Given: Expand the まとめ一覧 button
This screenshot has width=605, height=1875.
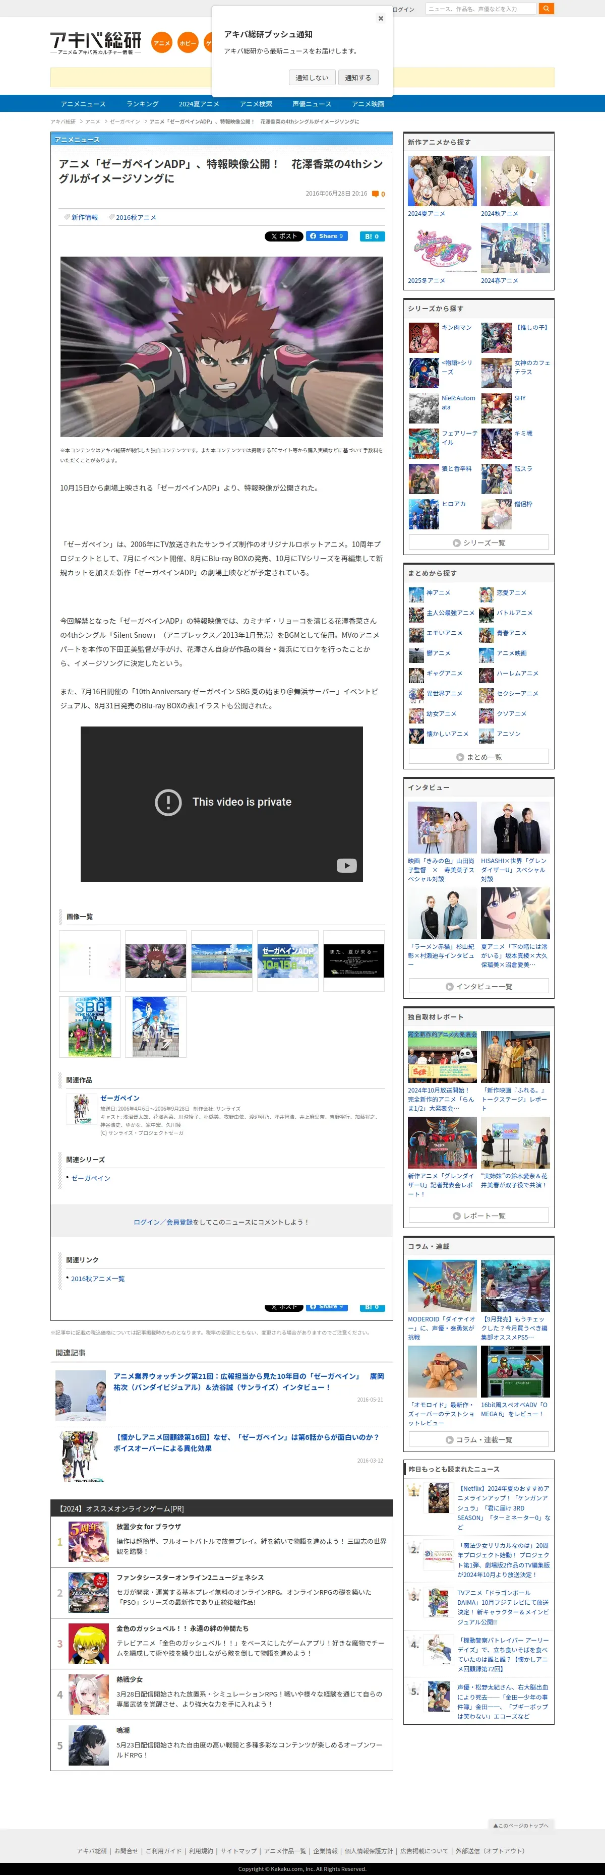Looking at the screenshot, I should click(x=478, y=757).
